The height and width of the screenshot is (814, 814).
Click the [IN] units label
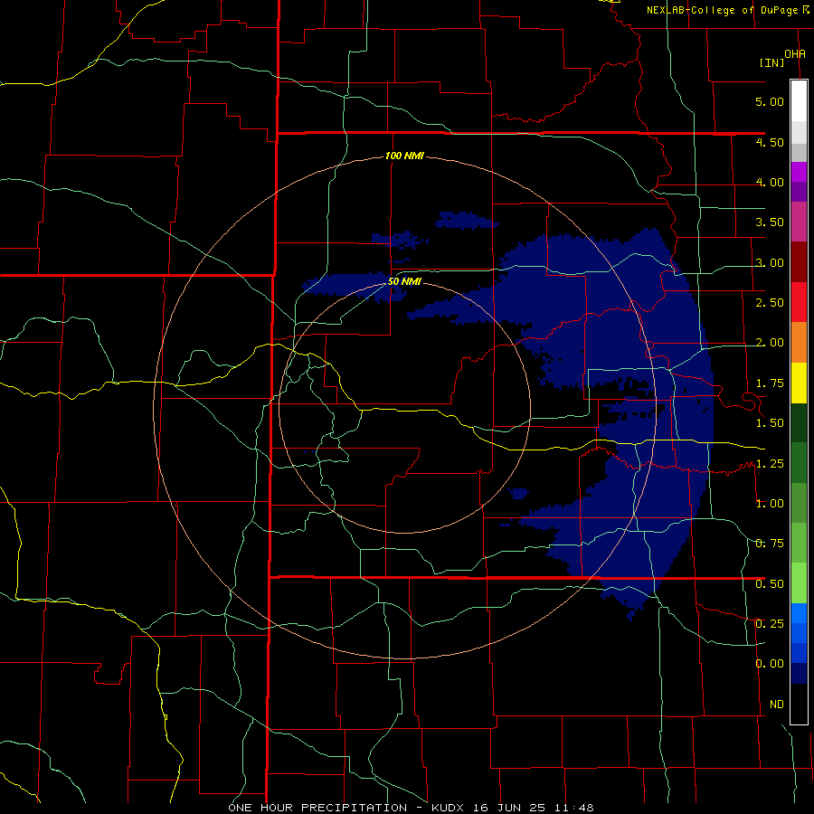(x=771, y=62)
